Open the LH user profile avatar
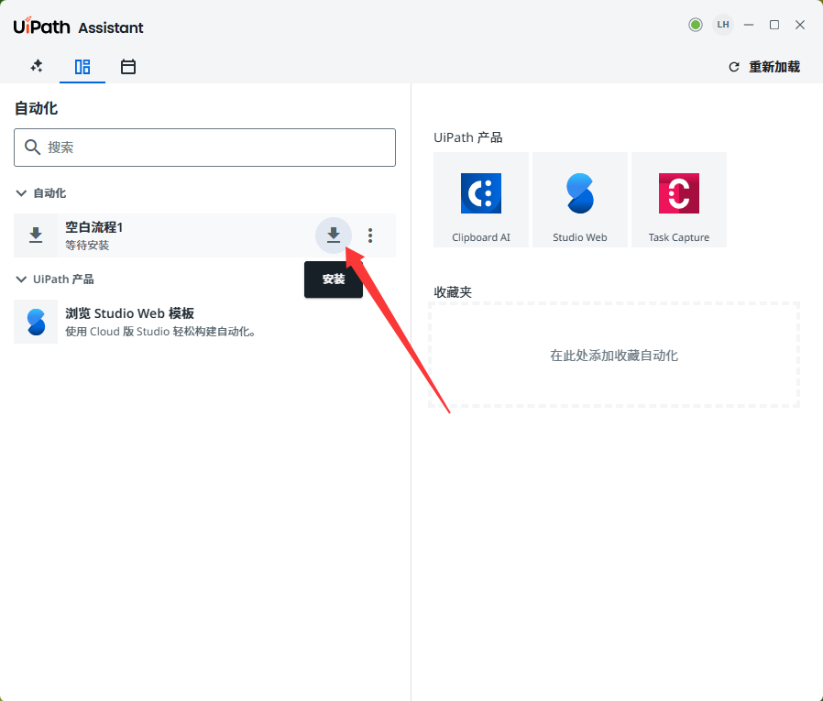This screenshot has width=823, height=701. point(723,25)
